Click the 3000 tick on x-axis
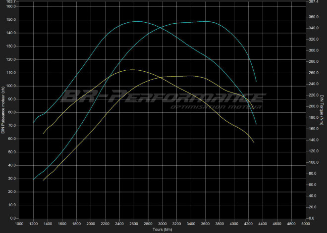This screenshot has height=233, width=327. point(163,224)
